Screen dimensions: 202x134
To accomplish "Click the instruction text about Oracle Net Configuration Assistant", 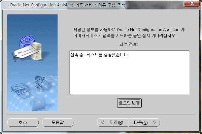I will [129, 32].
